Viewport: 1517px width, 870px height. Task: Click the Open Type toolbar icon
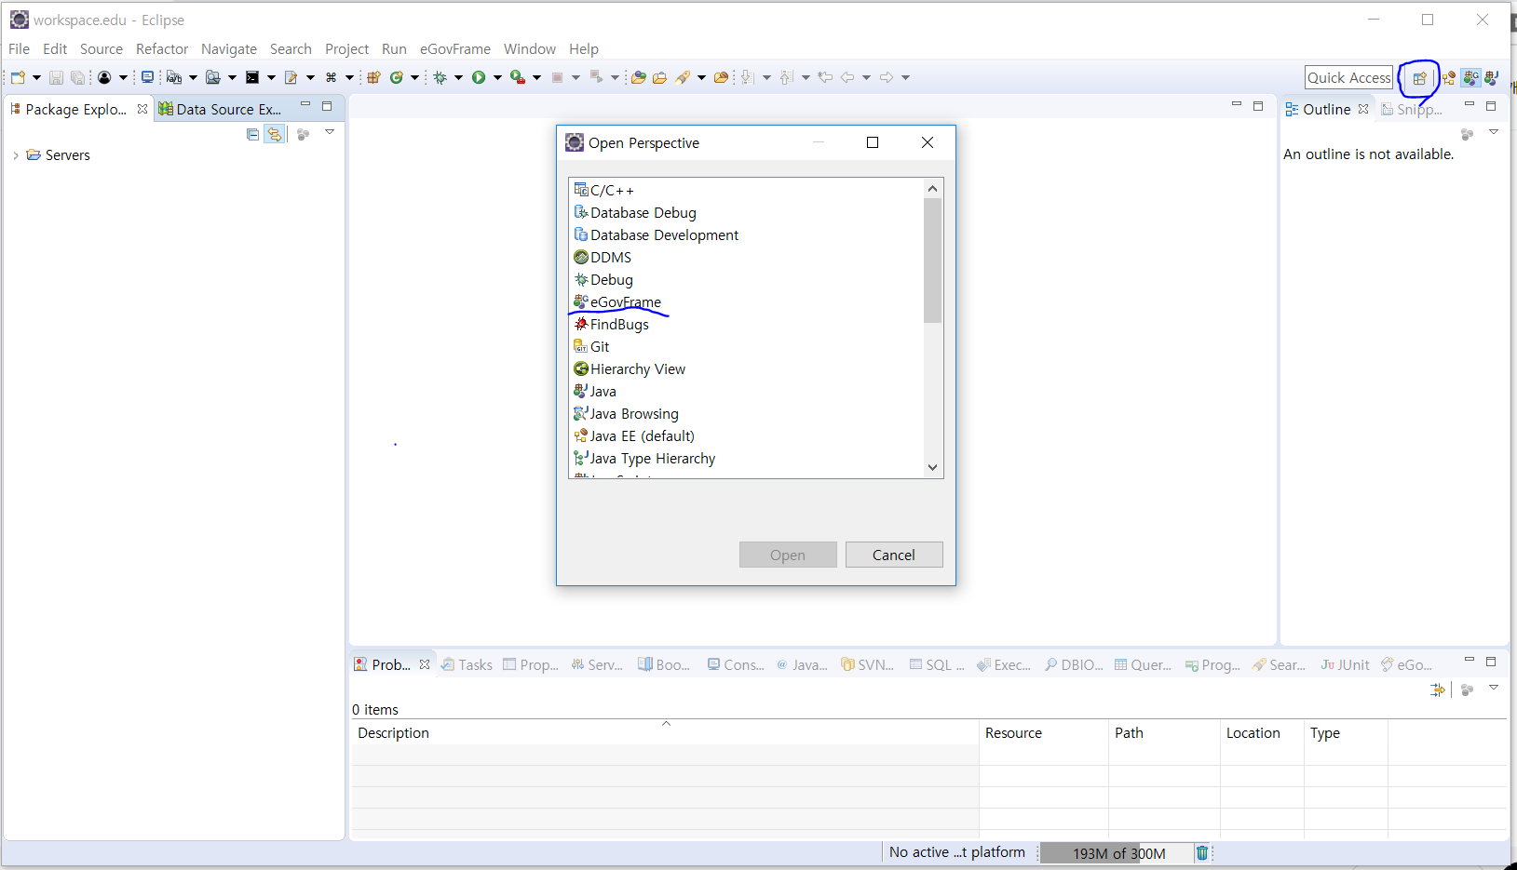coord(638,77)
